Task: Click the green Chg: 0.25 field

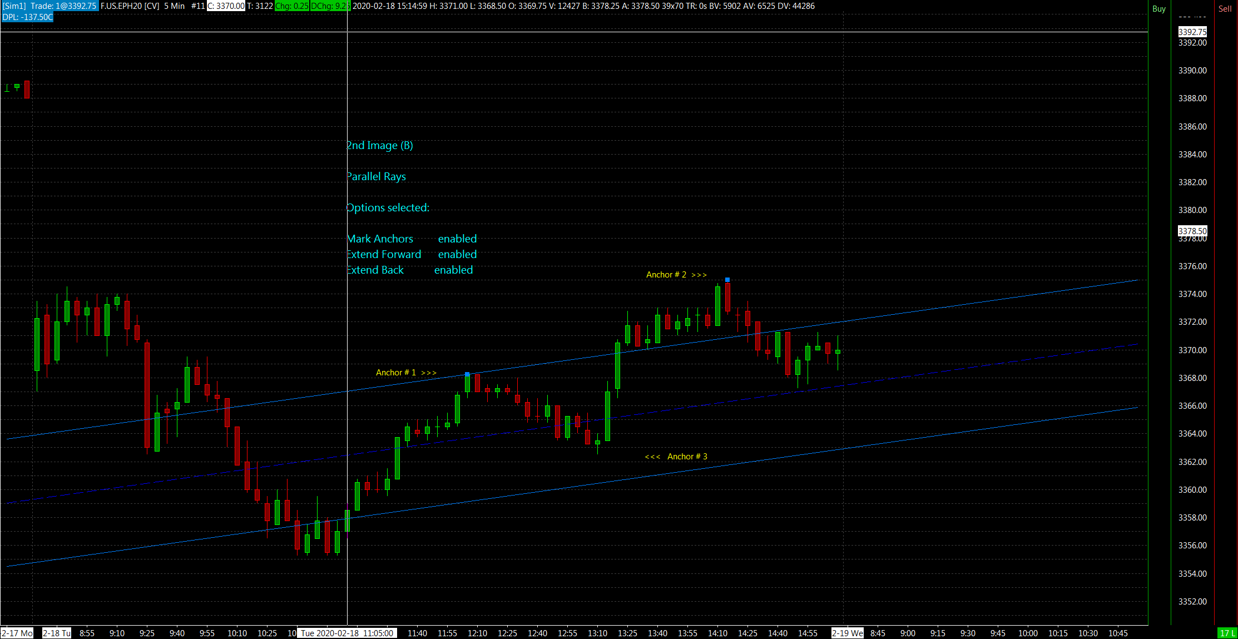Action: pos(291,6)
